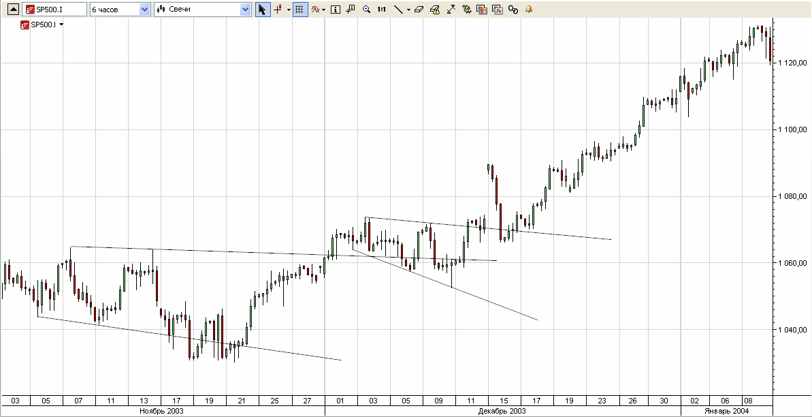Open alerts with the bell icon
Image resolution: width=812 pixels, height=417 pixels.
529,10
